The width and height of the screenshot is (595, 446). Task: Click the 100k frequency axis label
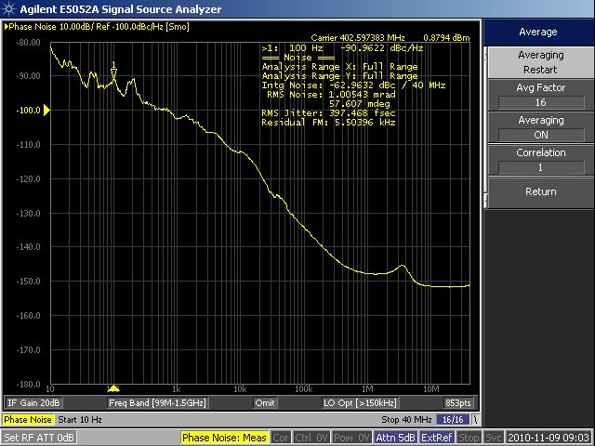click(x=304, y=389)
